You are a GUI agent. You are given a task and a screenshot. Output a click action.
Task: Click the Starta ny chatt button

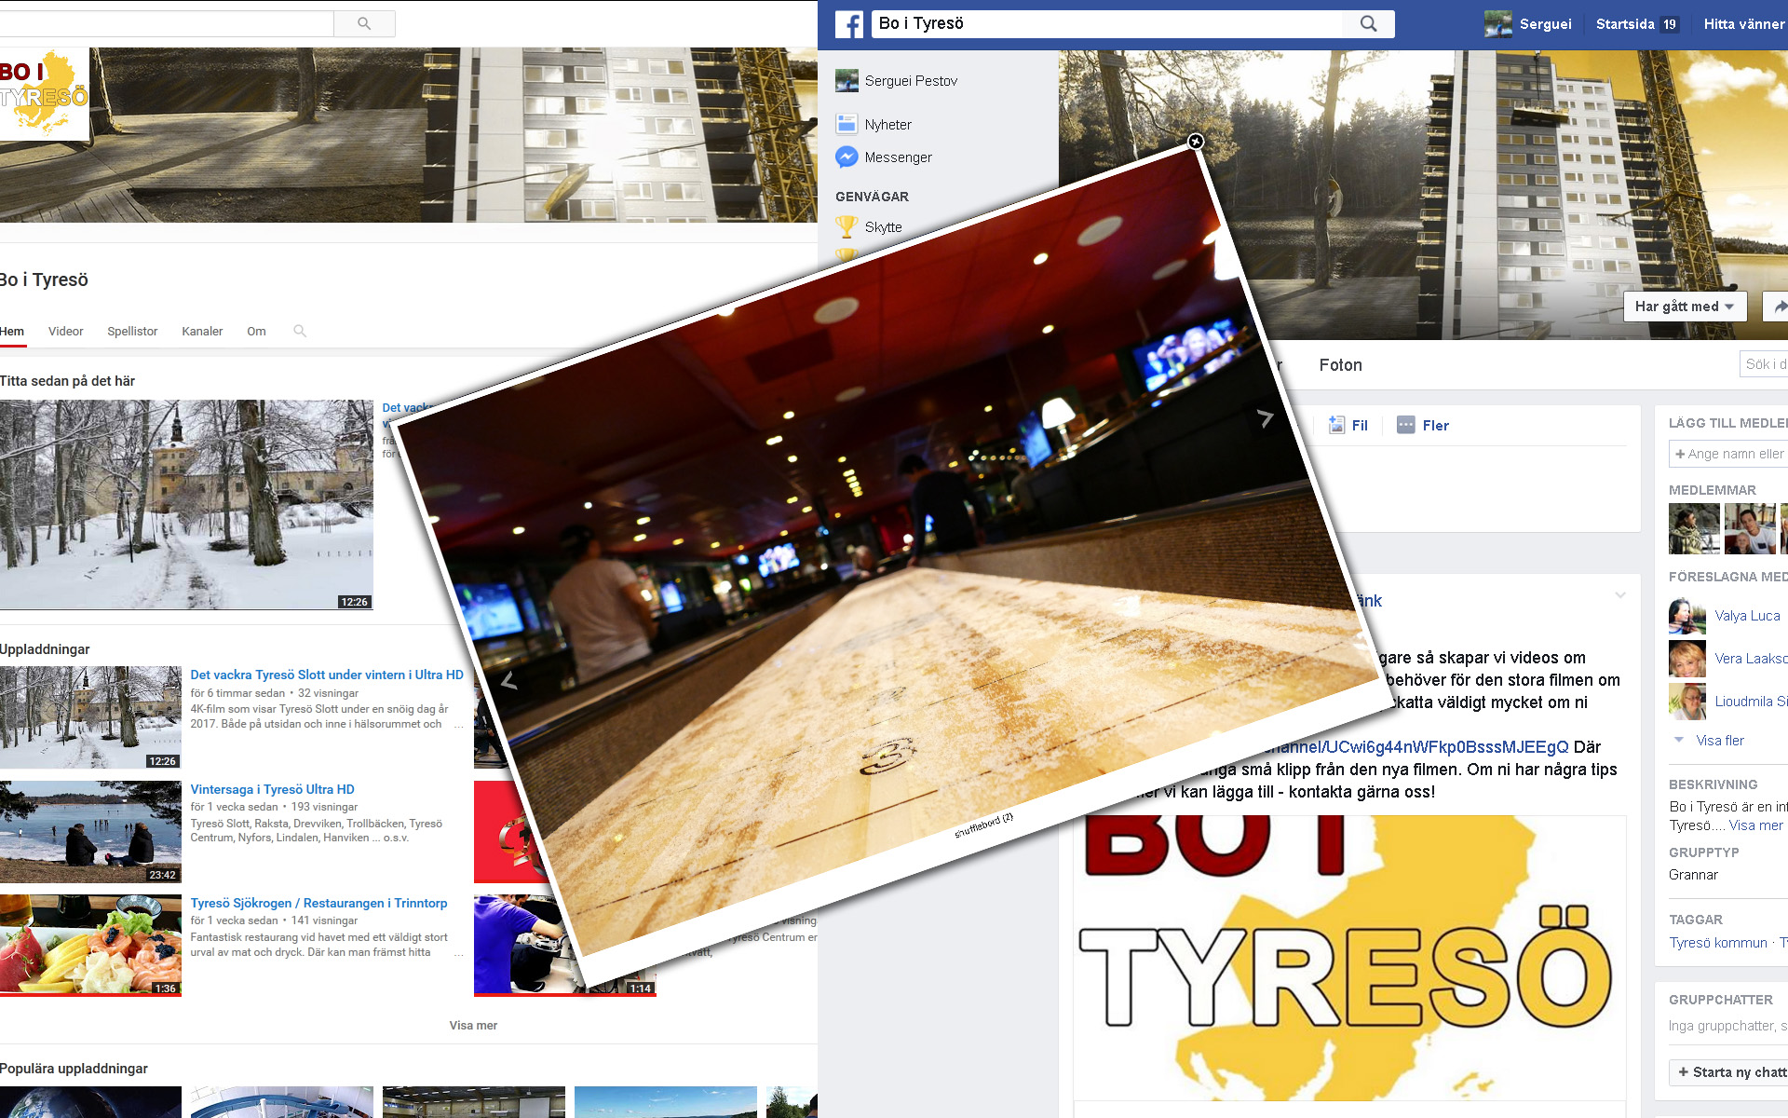point(1728,1072)
